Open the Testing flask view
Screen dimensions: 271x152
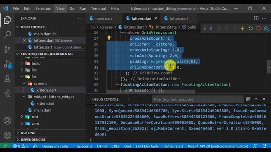(x=7, y=79)
